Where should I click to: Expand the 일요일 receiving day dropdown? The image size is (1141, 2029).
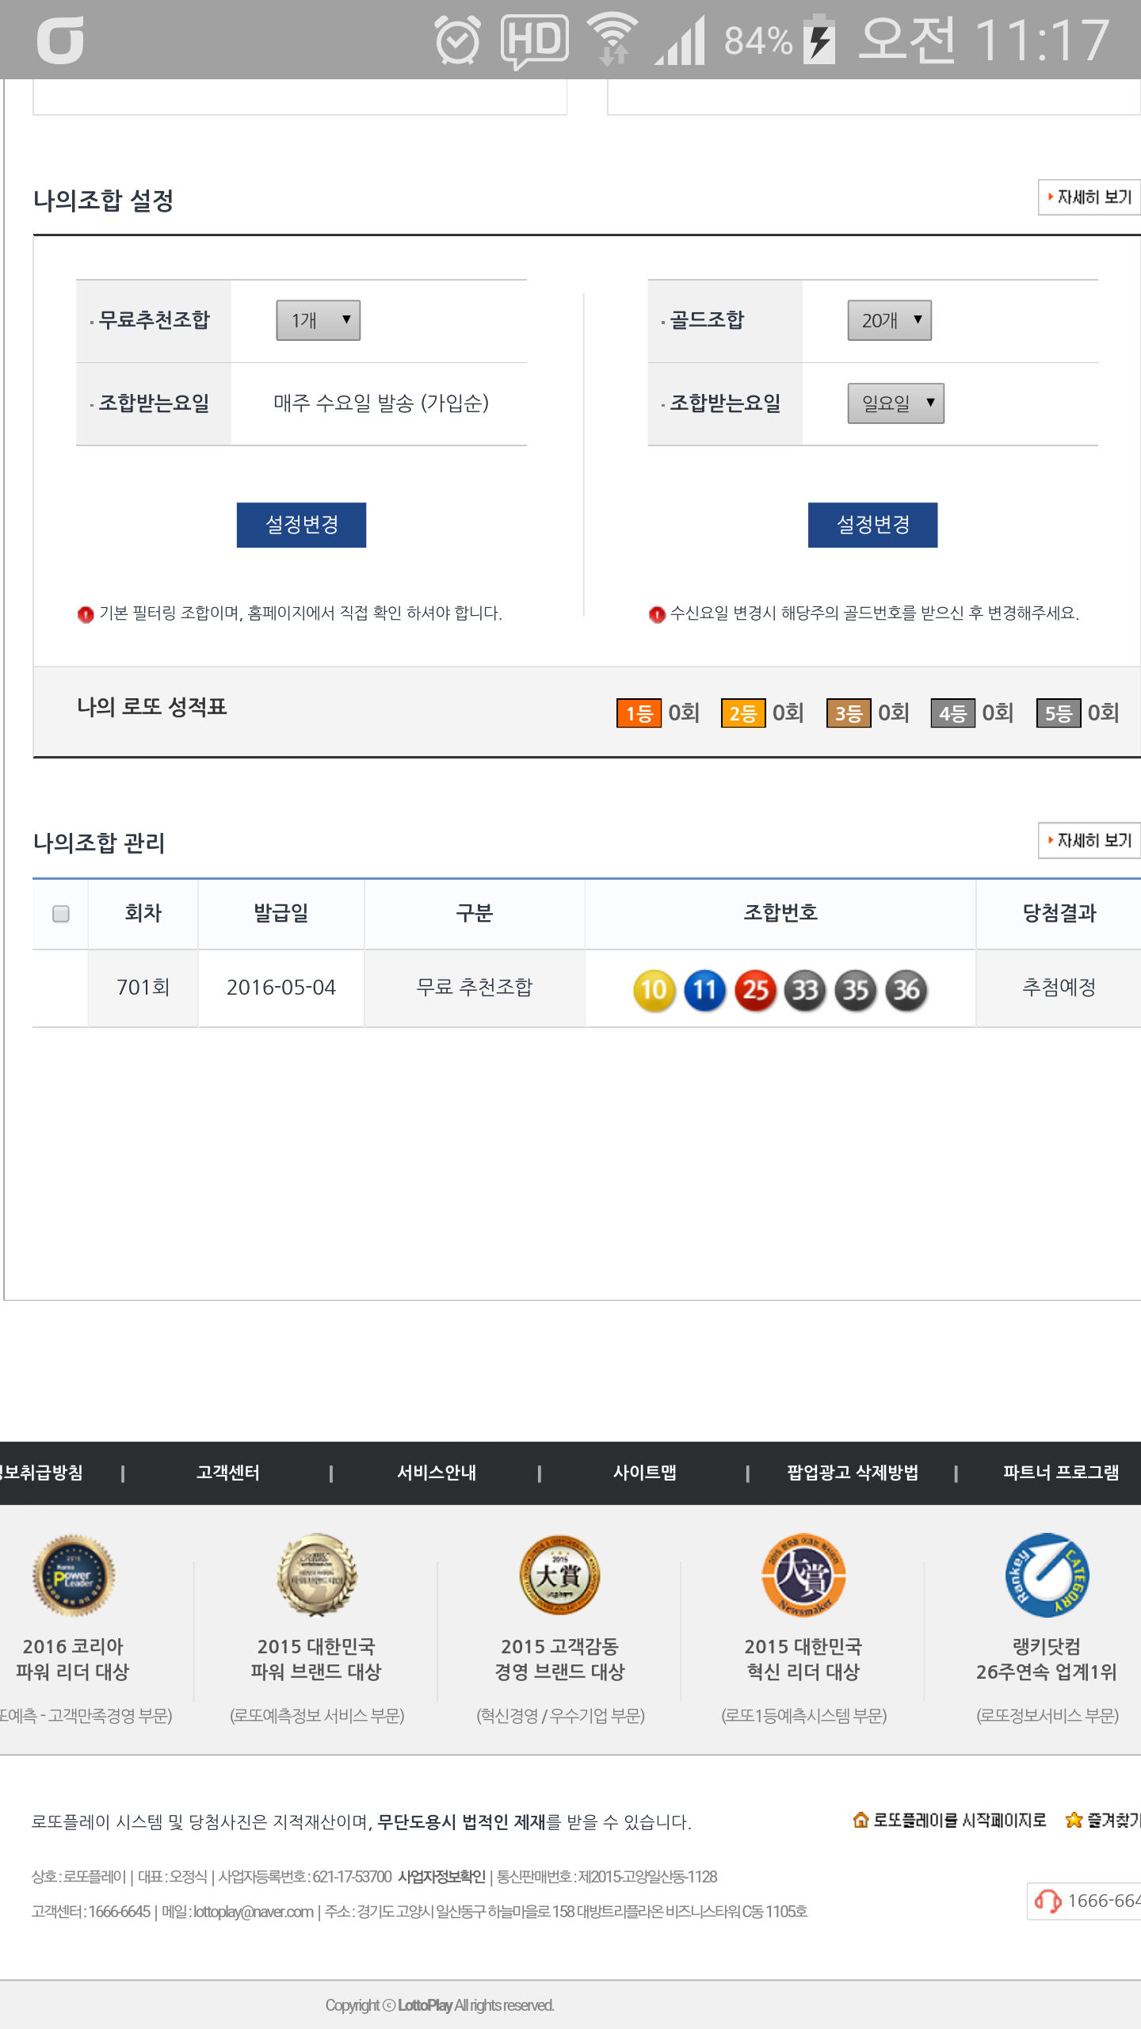(895, 403)
